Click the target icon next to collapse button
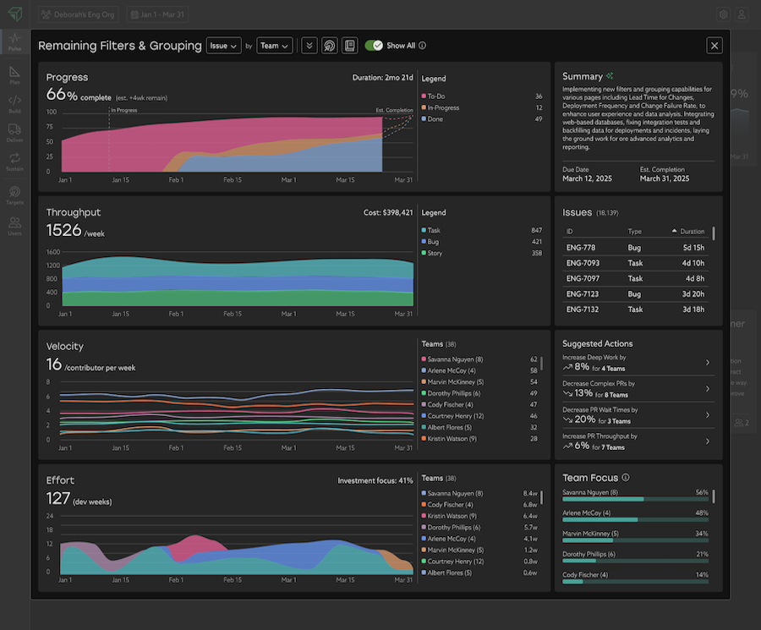This screenshot has height=630, width=761. click(x=330, y=46)
